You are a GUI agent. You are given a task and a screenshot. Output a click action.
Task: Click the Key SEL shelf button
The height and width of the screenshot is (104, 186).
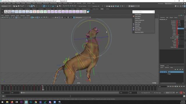click(x=34, y=12)
